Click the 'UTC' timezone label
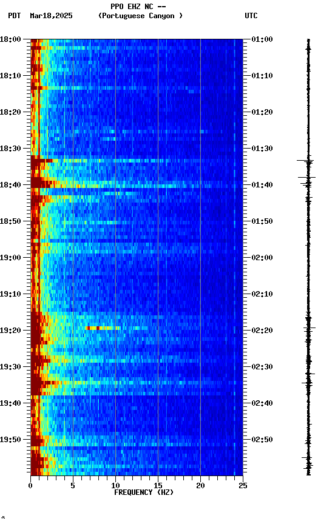Image resolution: width=335 pixels, height=524 pixels. coord(251,16)
